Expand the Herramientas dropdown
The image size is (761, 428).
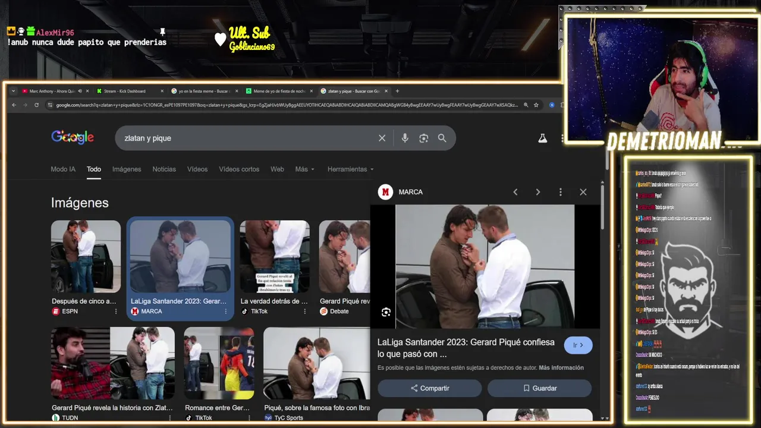tap(350, 169)
